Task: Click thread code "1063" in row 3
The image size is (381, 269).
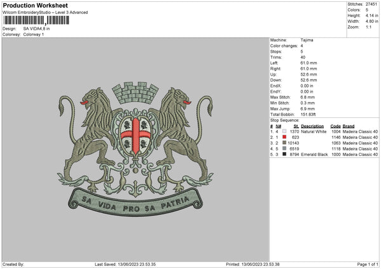Action: [336, 143]
